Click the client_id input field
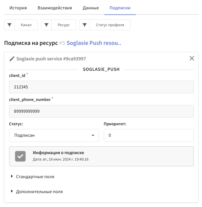Screen dimensions: 202x207 pos(101,87)
